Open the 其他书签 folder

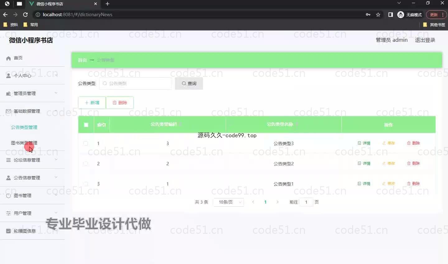click(x=434, y=25)
